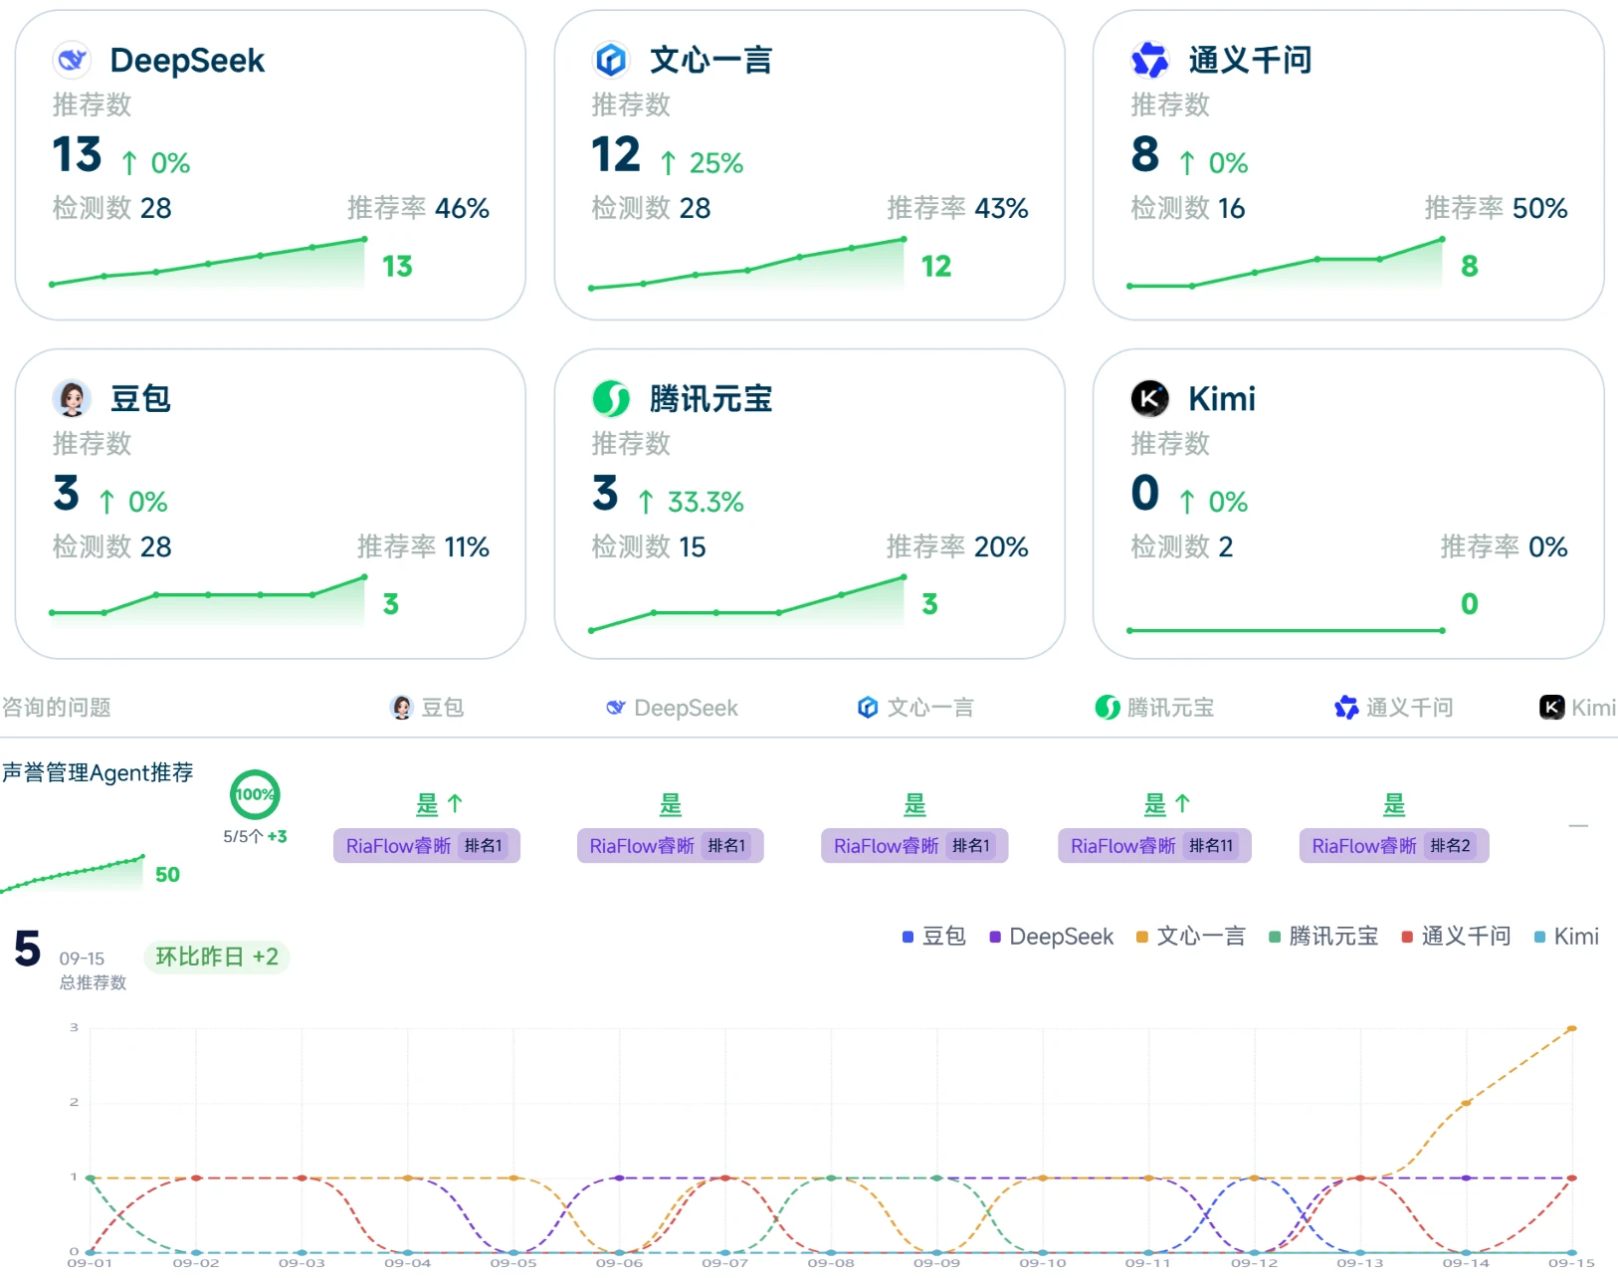1618x1278 pixels.
Task: Toggle the 文心一言 series in the chart legend
Action: click(x=1190, y=937)
